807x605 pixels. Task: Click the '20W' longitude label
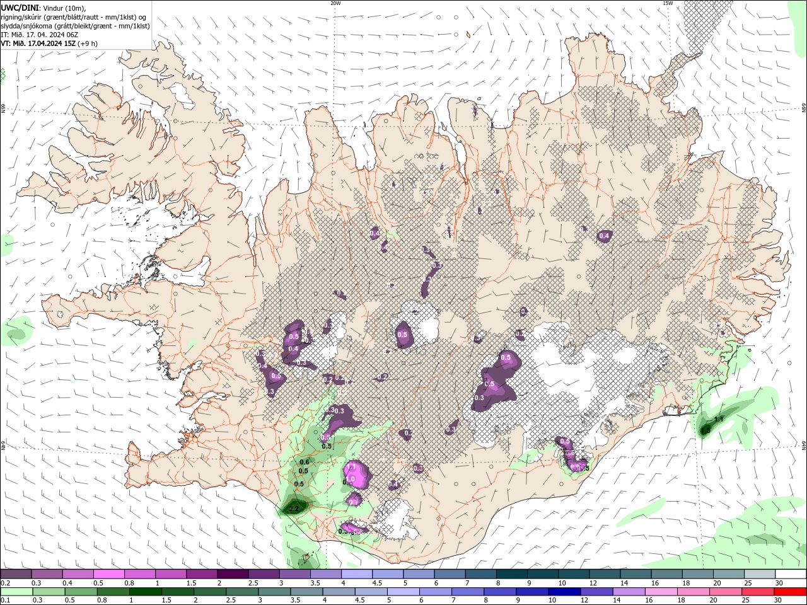[x=335, y=3]
